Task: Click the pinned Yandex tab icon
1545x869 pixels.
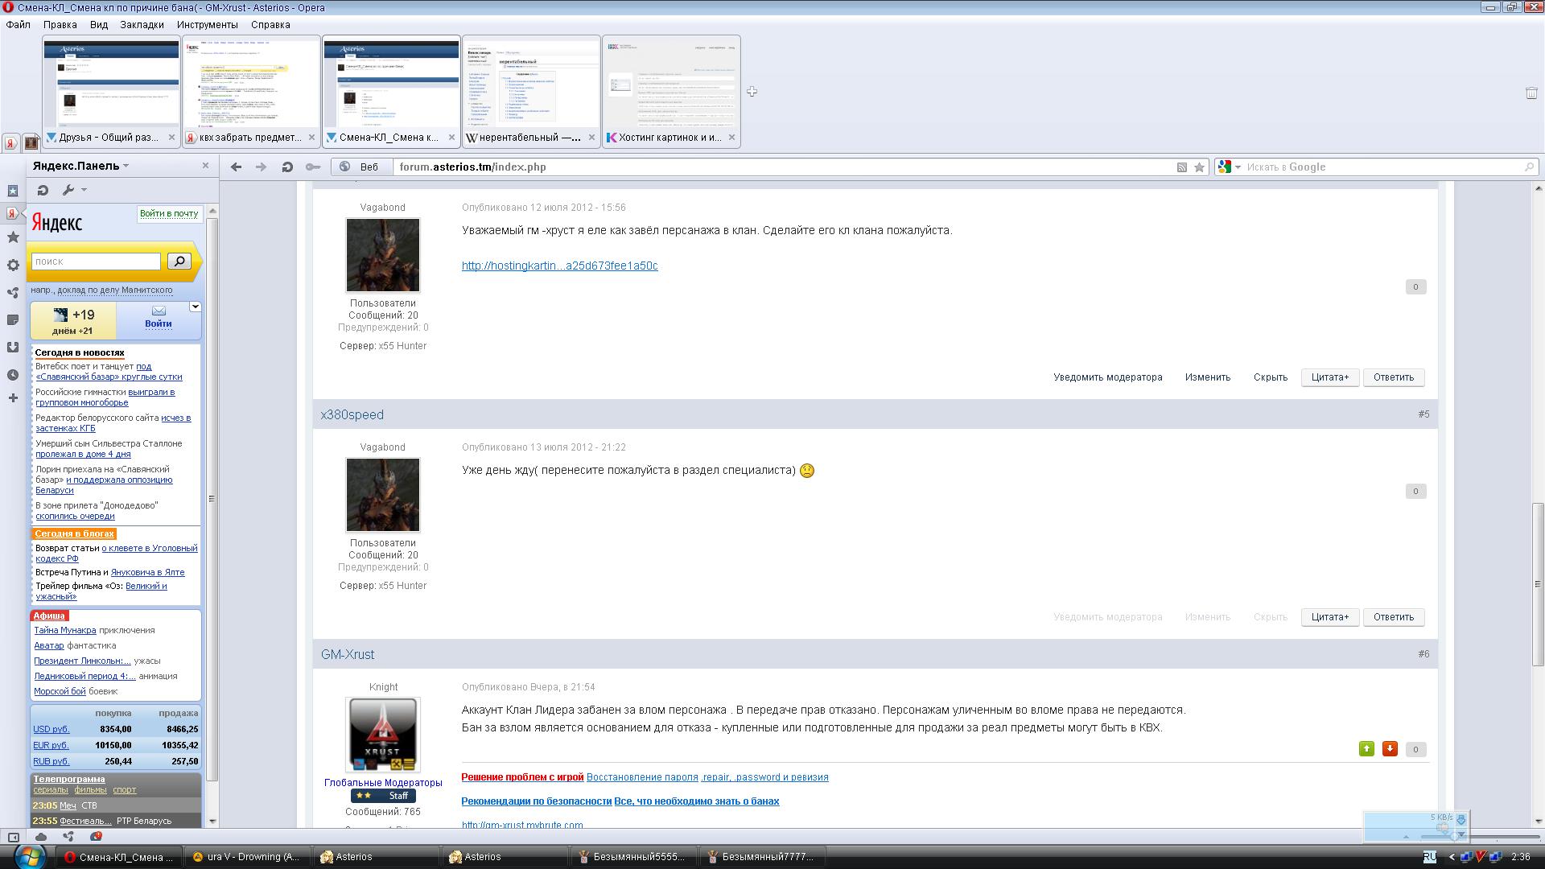Action: tap(11, 143)
